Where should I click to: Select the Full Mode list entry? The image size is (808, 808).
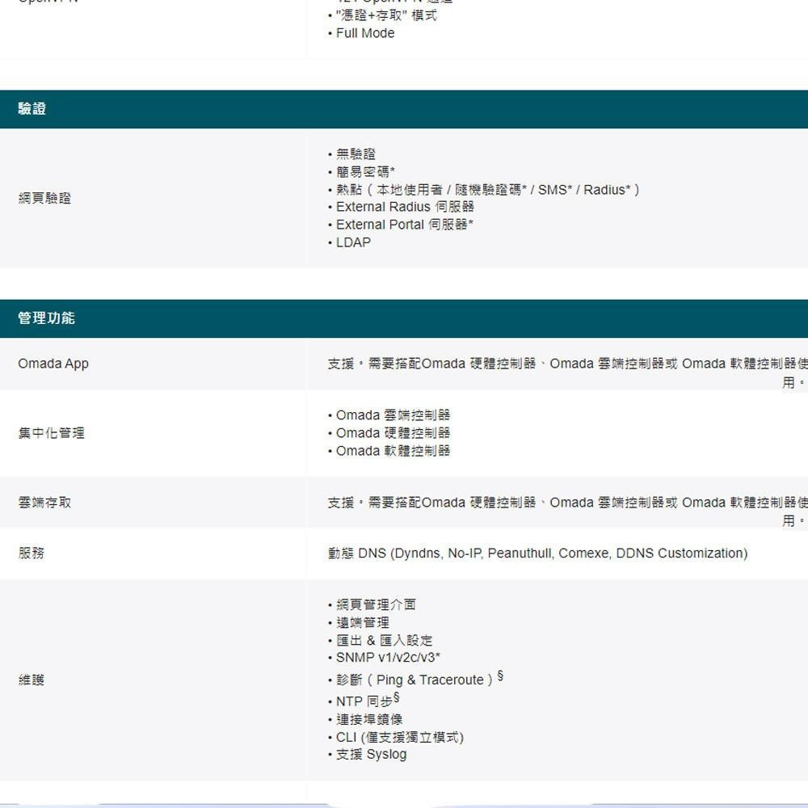click(364, 33)
